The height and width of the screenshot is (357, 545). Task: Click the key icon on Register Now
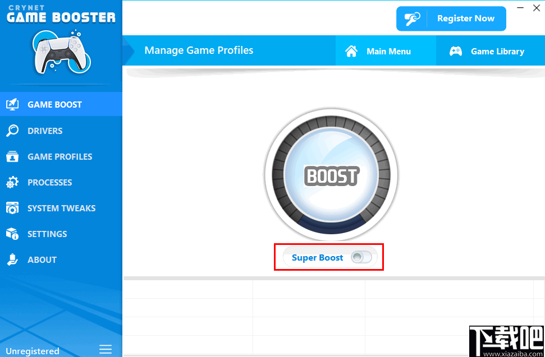[411, 18]
